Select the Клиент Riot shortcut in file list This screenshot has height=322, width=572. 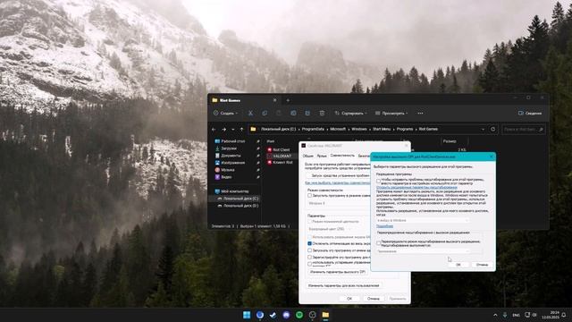pyautogui.click(x=280, y=163)
